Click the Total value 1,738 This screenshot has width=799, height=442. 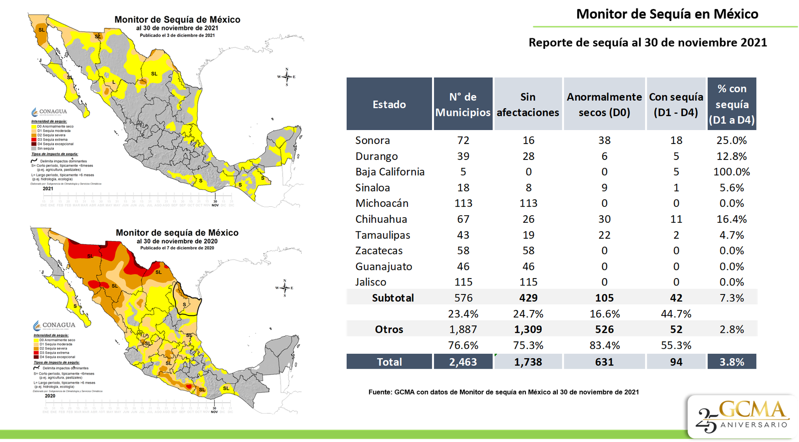pyautogui.click(x=528, y=362)
